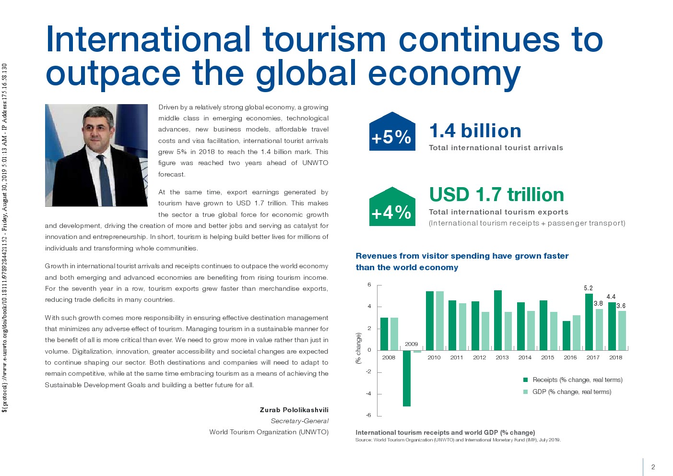Click the blue +5% arrow badge
Screen dimensions: 673x476
392,133
